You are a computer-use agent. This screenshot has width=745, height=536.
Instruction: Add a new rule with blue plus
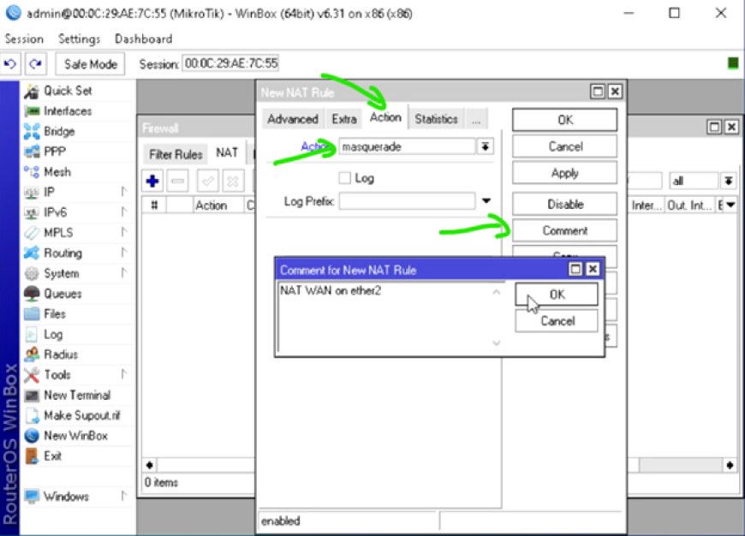(x=152, y=181)
